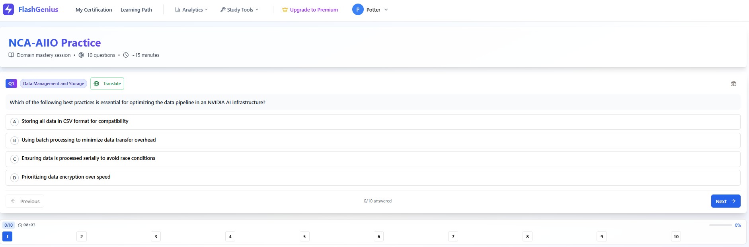
Task: Select answer C processing data serially
Action: coord(373,159)
